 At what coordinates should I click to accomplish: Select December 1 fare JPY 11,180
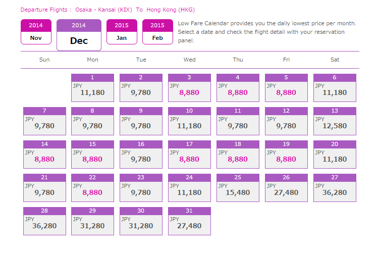click(92, 88)
